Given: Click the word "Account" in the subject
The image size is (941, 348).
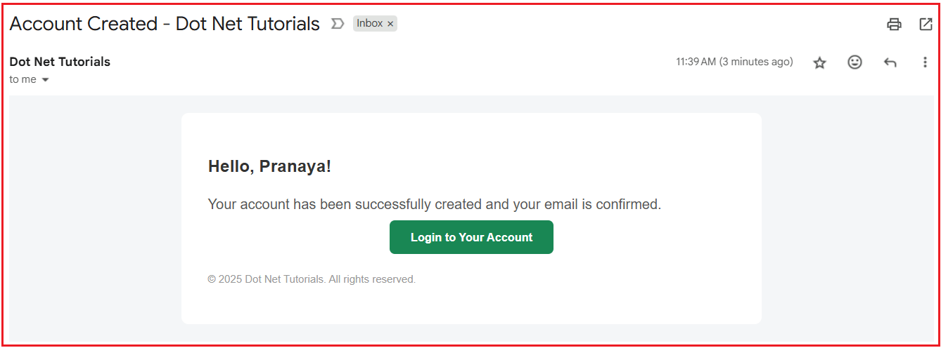Looking at the screenshot, I should 49,24.
